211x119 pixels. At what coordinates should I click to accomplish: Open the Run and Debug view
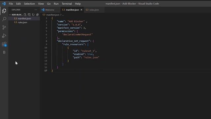pyautogui.click(x=4, y=36)
